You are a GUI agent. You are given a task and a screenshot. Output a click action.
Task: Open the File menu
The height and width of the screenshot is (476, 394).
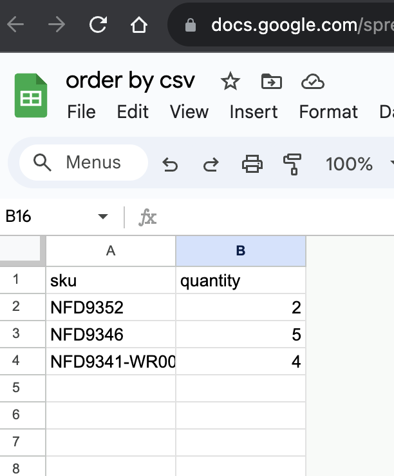coord(81,112)
